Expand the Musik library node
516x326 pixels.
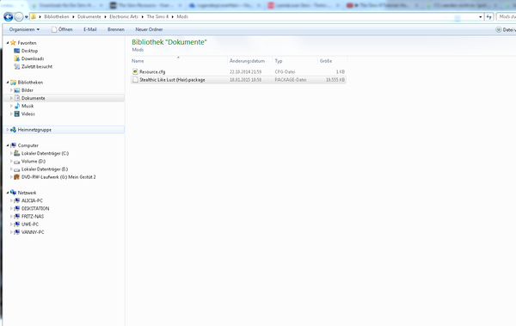click(11, 106)
